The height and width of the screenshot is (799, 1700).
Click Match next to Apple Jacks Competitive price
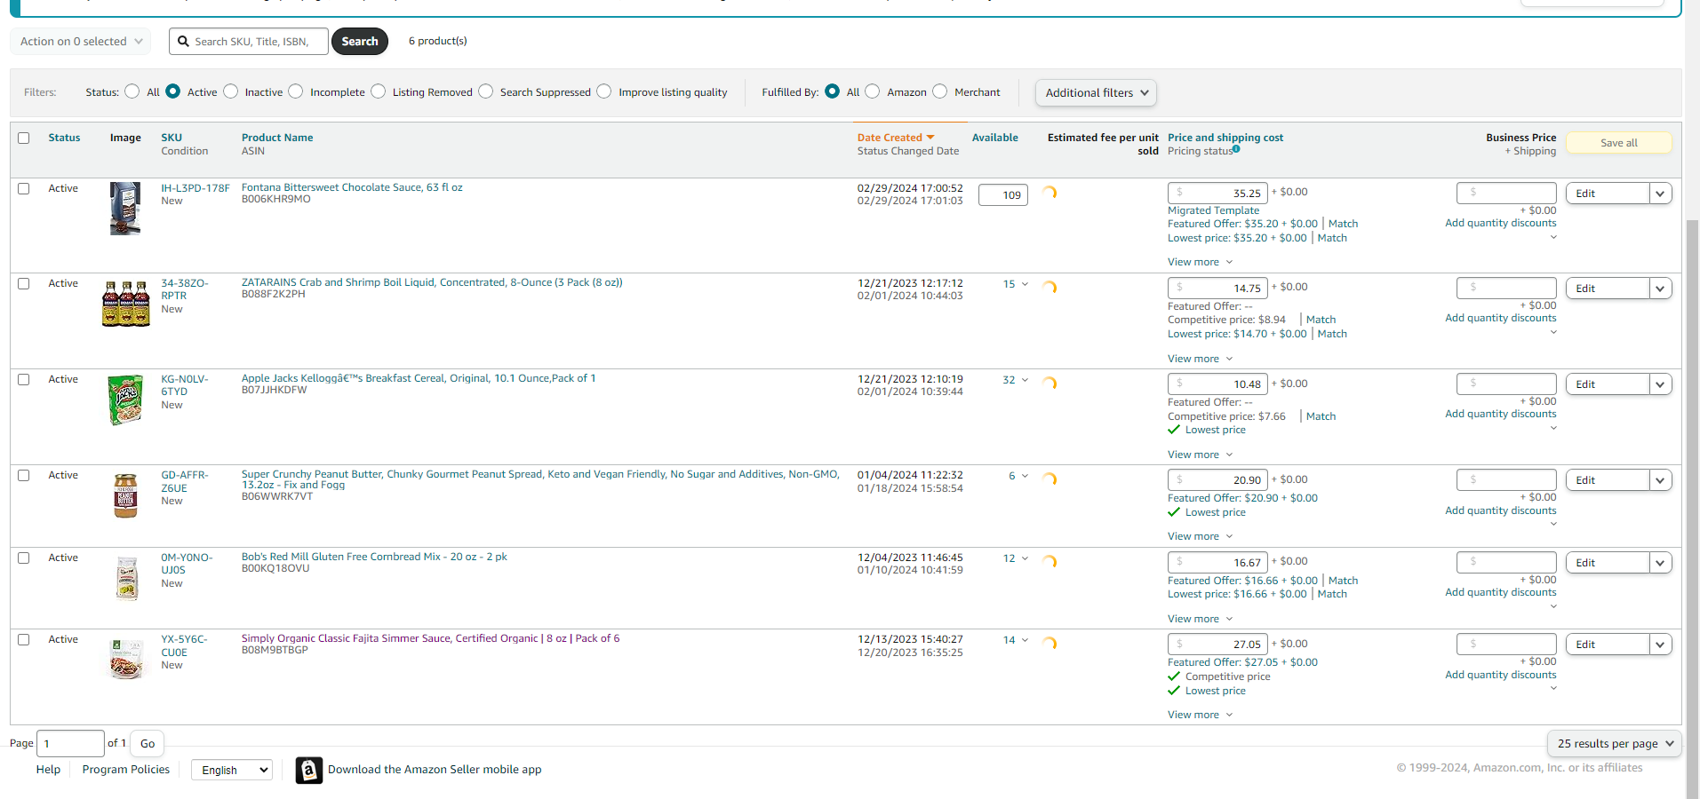click(1321, 416)
